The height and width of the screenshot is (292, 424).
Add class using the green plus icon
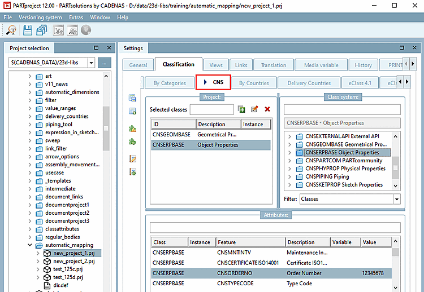pos(241,109)
